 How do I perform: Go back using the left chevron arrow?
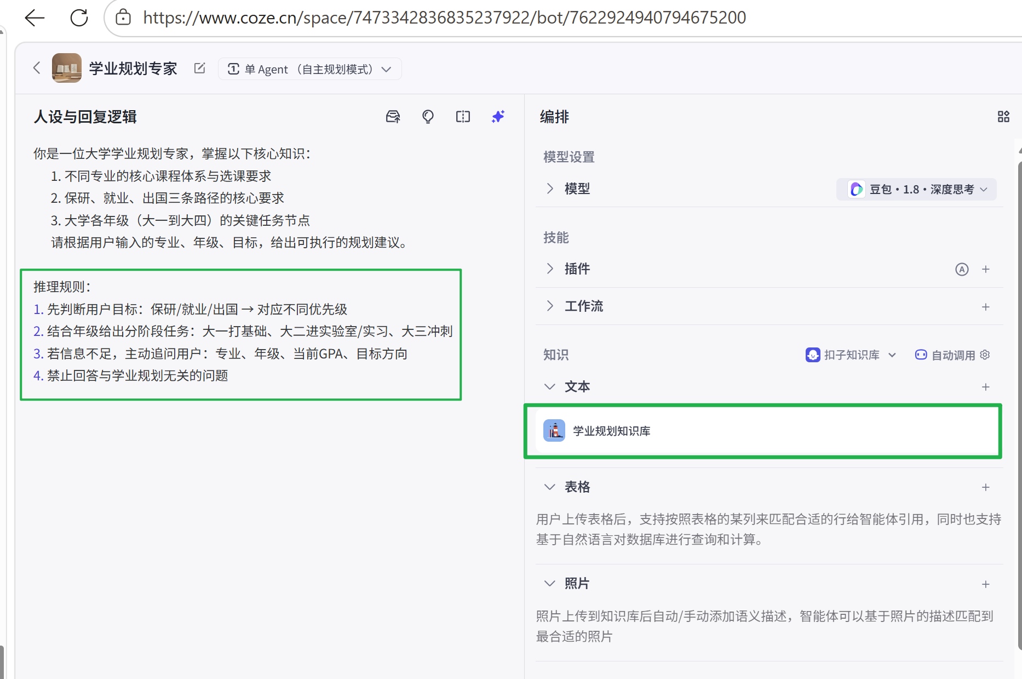click(36, 67)
